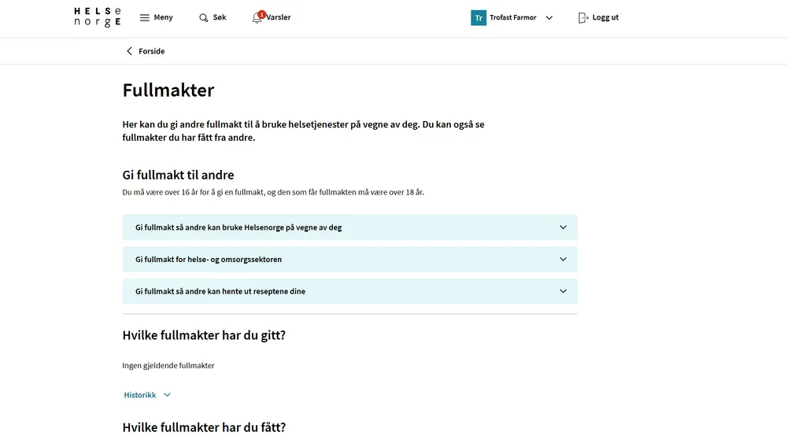
Task: Click the back arrow beside Forside
Action: click(130, 51)
